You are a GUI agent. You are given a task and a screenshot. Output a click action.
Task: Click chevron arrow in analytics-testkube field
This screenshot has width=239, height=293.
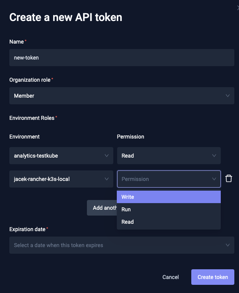coord(107,156)
